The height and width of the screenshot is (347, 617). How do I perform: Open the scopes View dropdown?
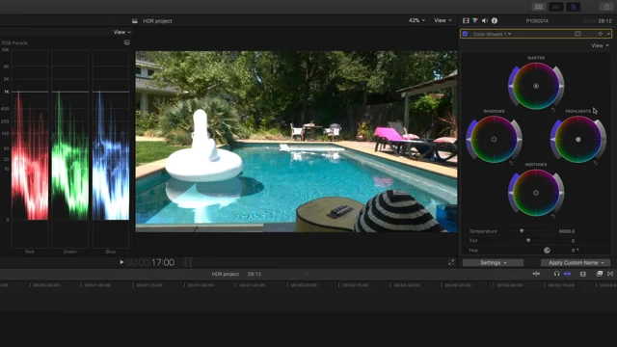(x=122, y=32)
